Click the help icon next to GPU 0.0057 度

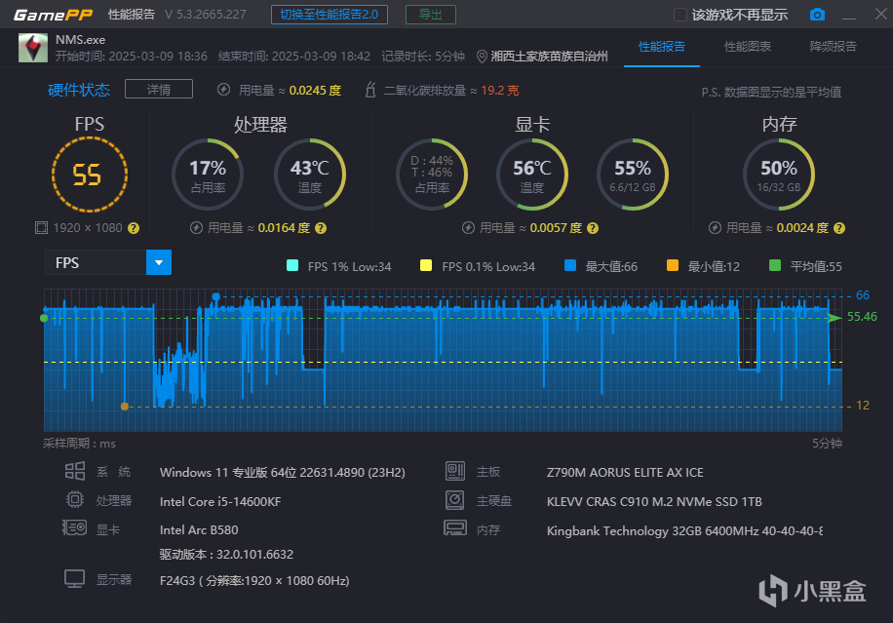593,228
